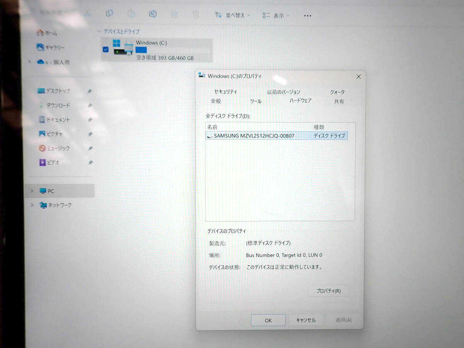The width and height of the screenshot is (464, 348).
Task: Click the Paste clipboard icon in toolbar
Action: point(131,14)
